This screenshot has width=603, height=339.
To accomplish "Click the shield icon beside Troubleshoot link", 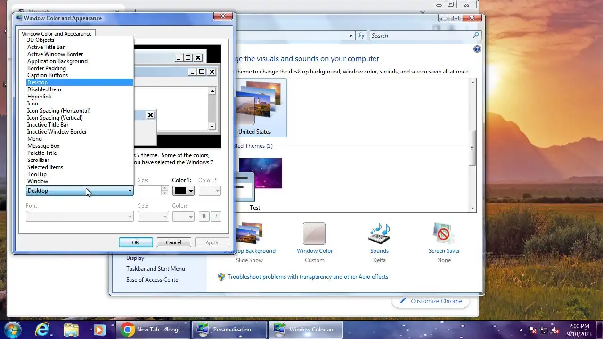I will [x=221, y=277].
